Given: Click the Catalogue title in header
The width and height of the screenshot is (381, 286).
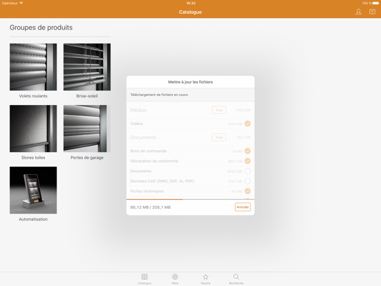Looking at the screenshot, I should click(190, 12).
